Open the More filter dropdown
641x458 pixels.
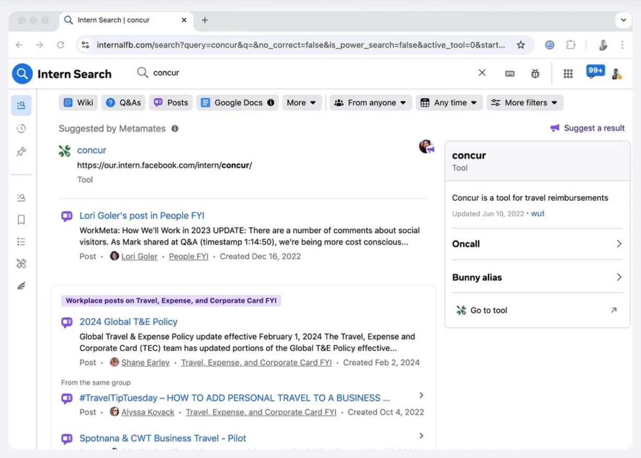pyautogui.click(x=302, y=103)
